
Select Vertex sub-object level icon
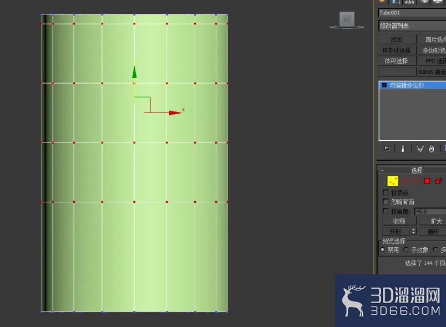(393, 181)
